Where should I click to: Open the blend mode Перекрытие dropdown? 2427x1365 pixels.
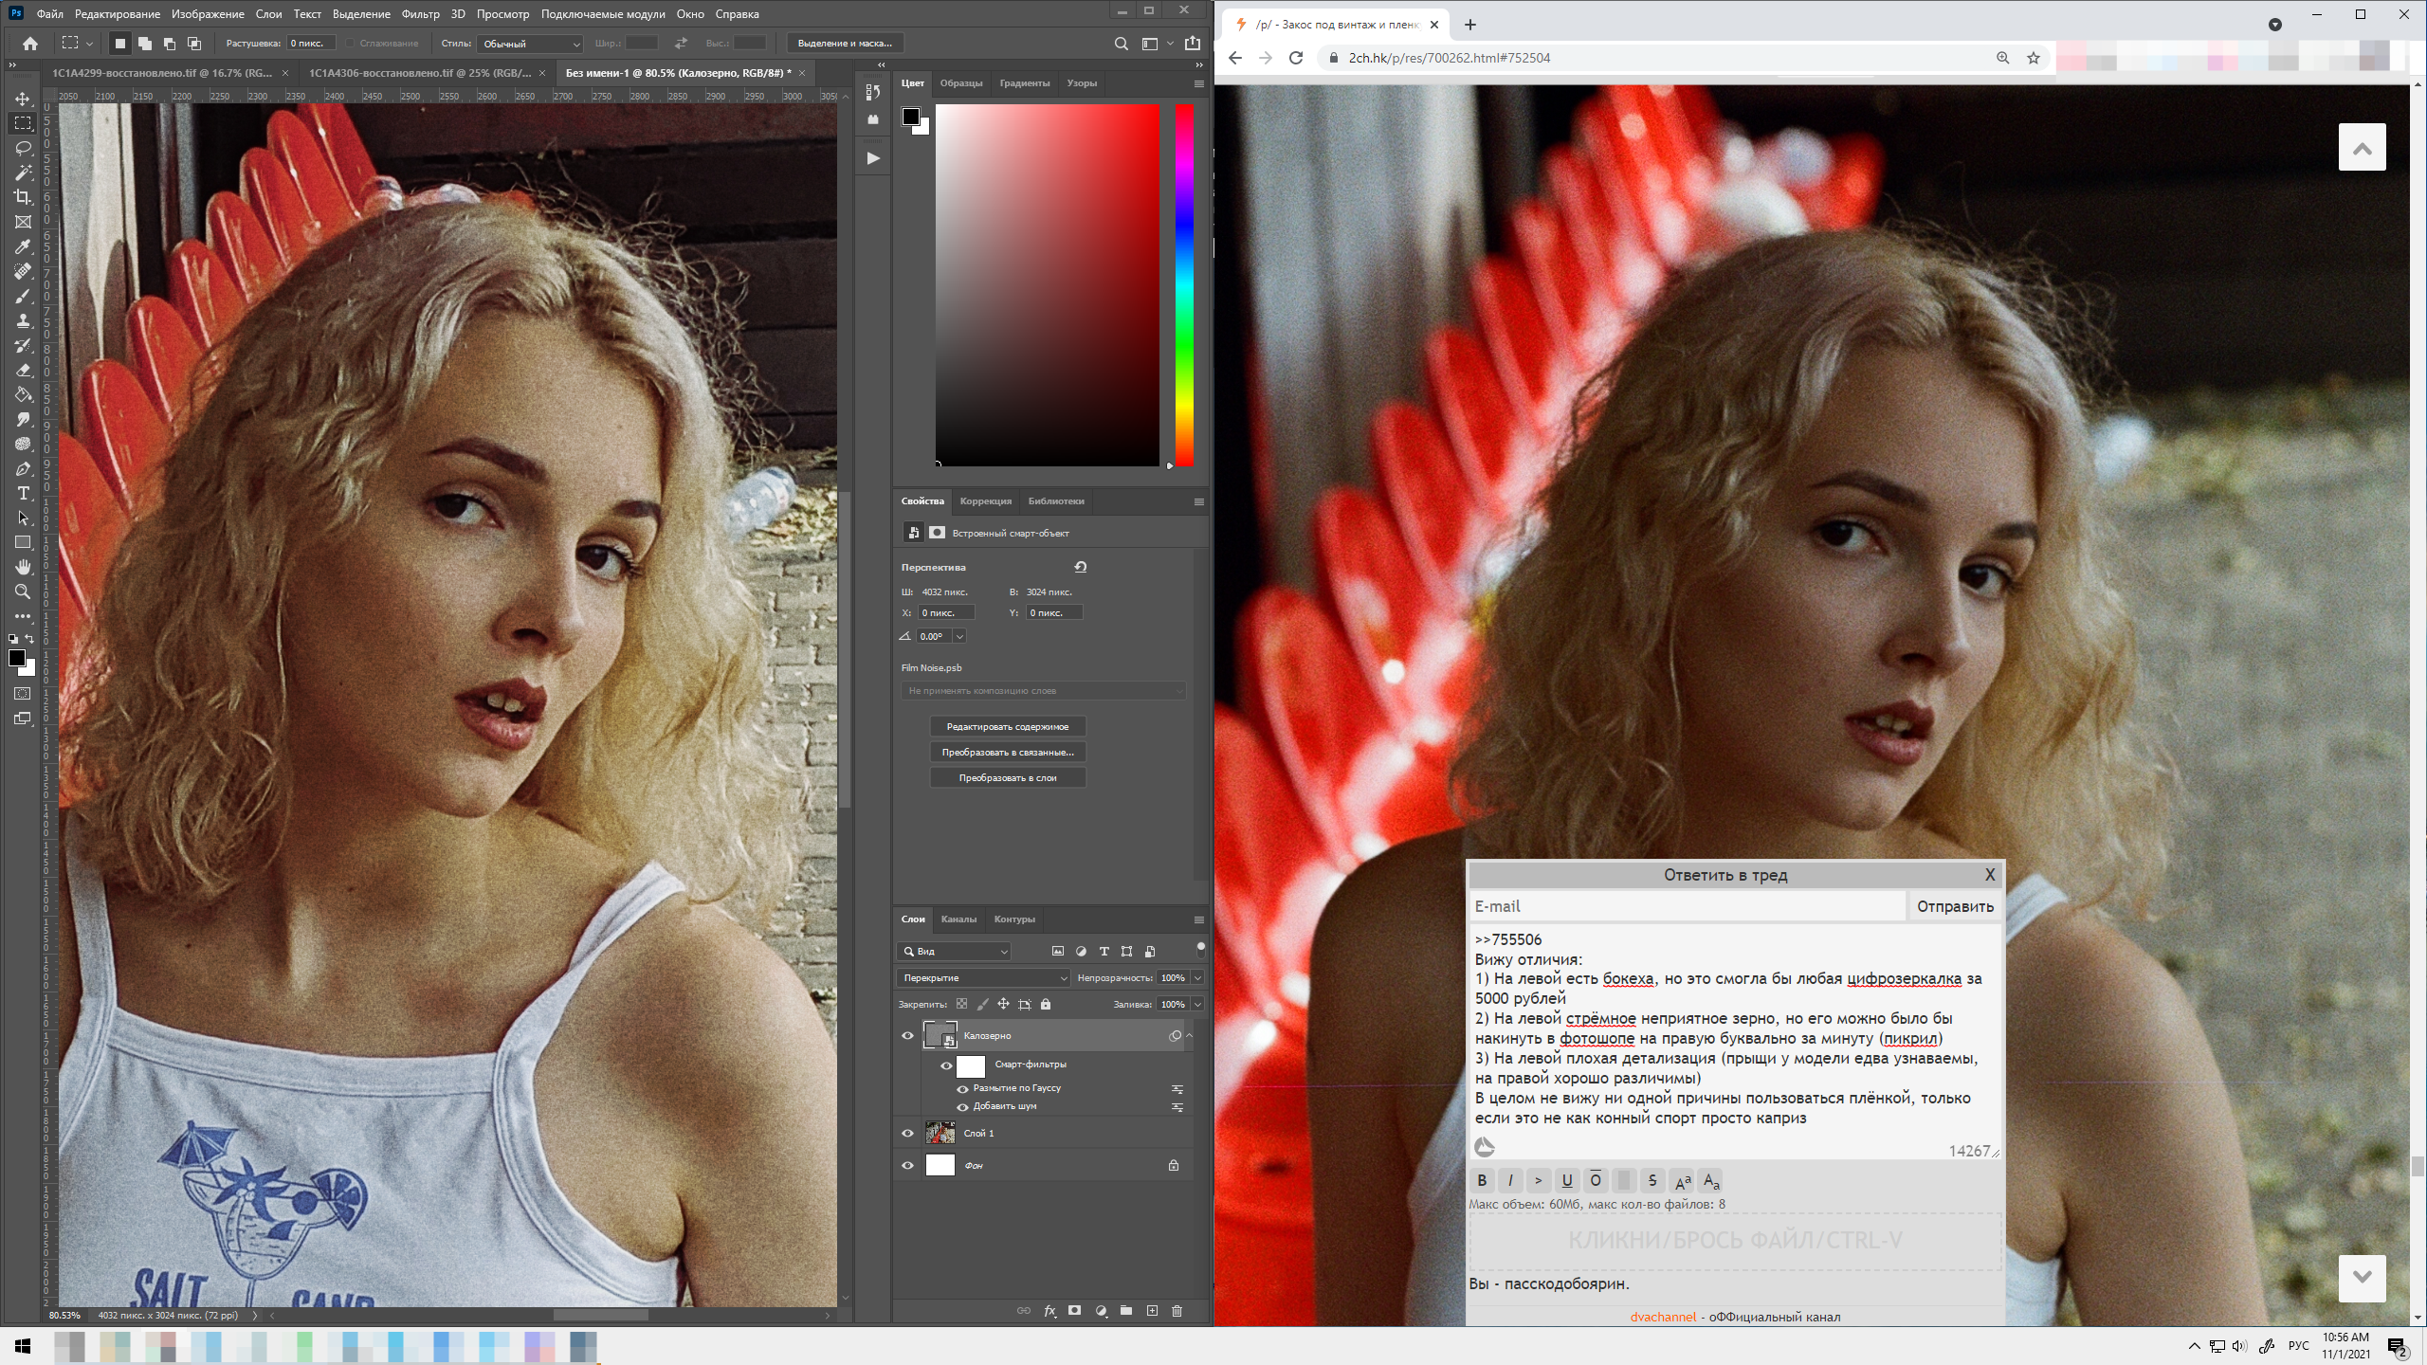[x=982, y=977]
